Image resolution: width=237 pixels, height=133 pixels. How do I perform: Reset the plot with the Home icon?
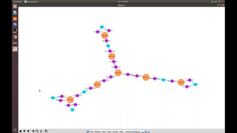[21, 131]
